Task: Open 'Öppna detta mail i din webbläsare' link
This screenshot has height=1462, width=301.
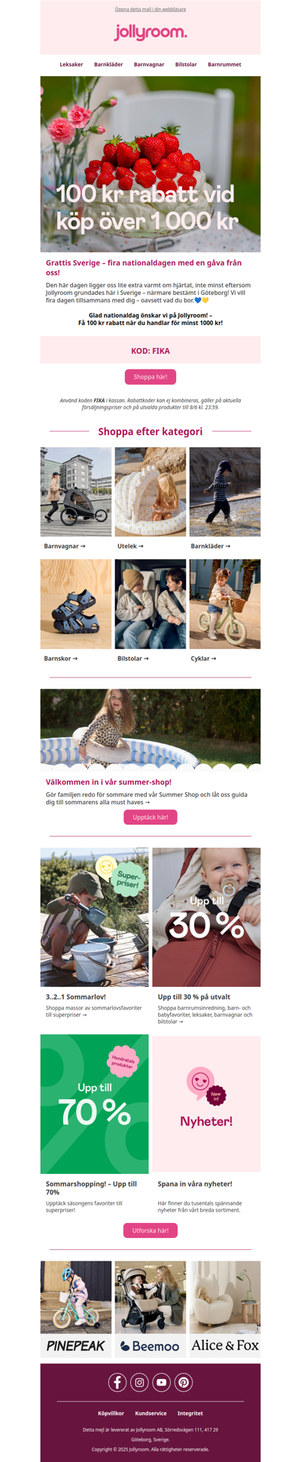Action: tap(150, 10)
